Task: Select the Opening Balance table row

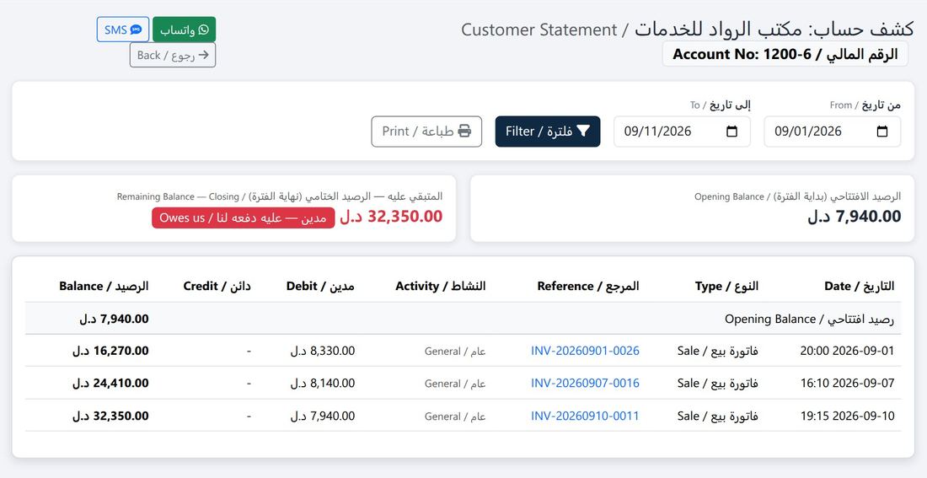Action: [x=463, y=319]
